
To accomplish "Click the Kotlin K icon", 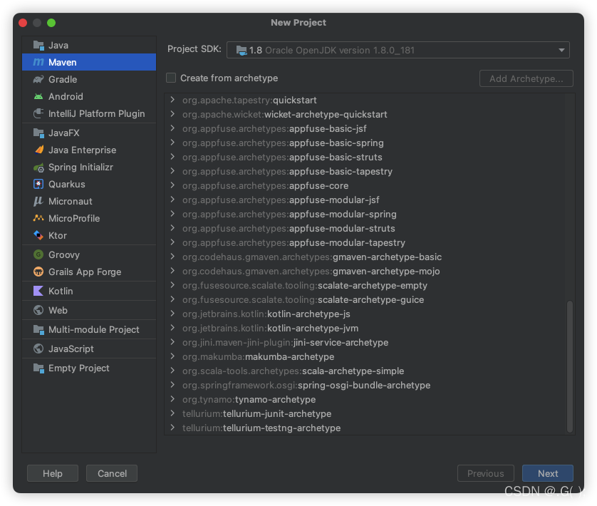I will [38, 291].
